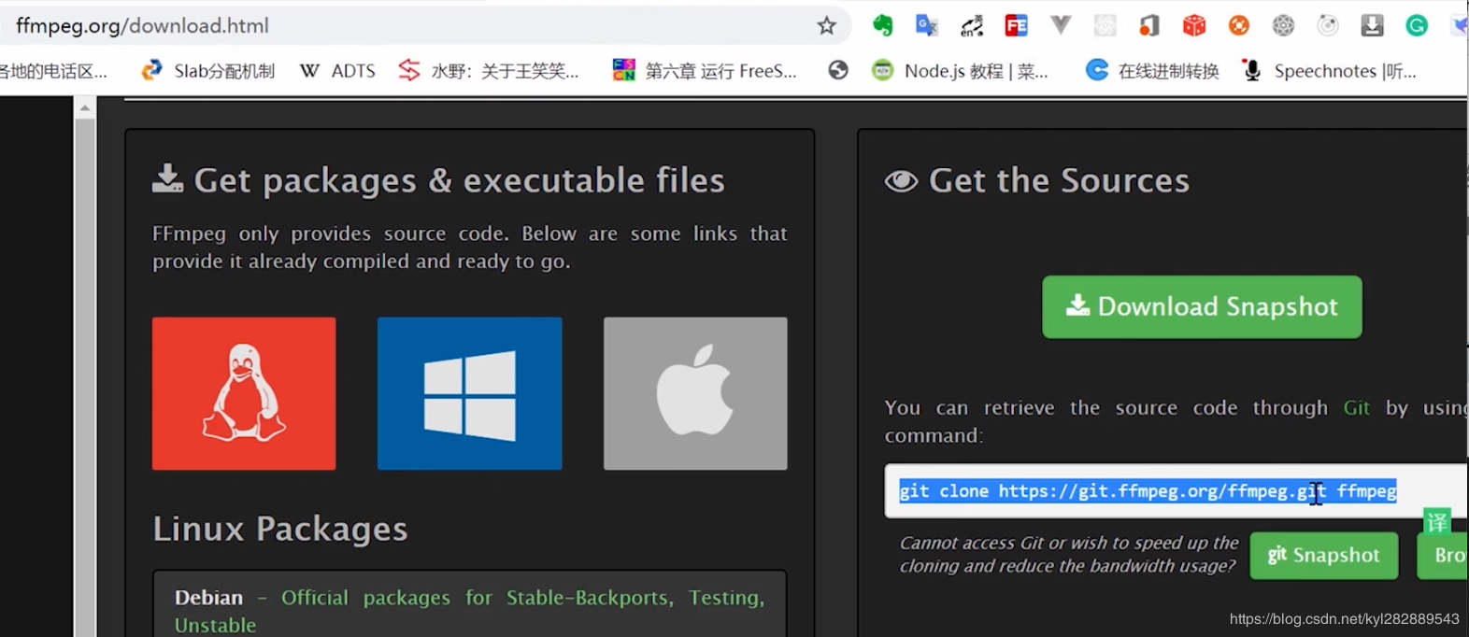Click the Apple logo packages tile
The height and width of the screenshot is (637, 1469).
pos(695,393)
